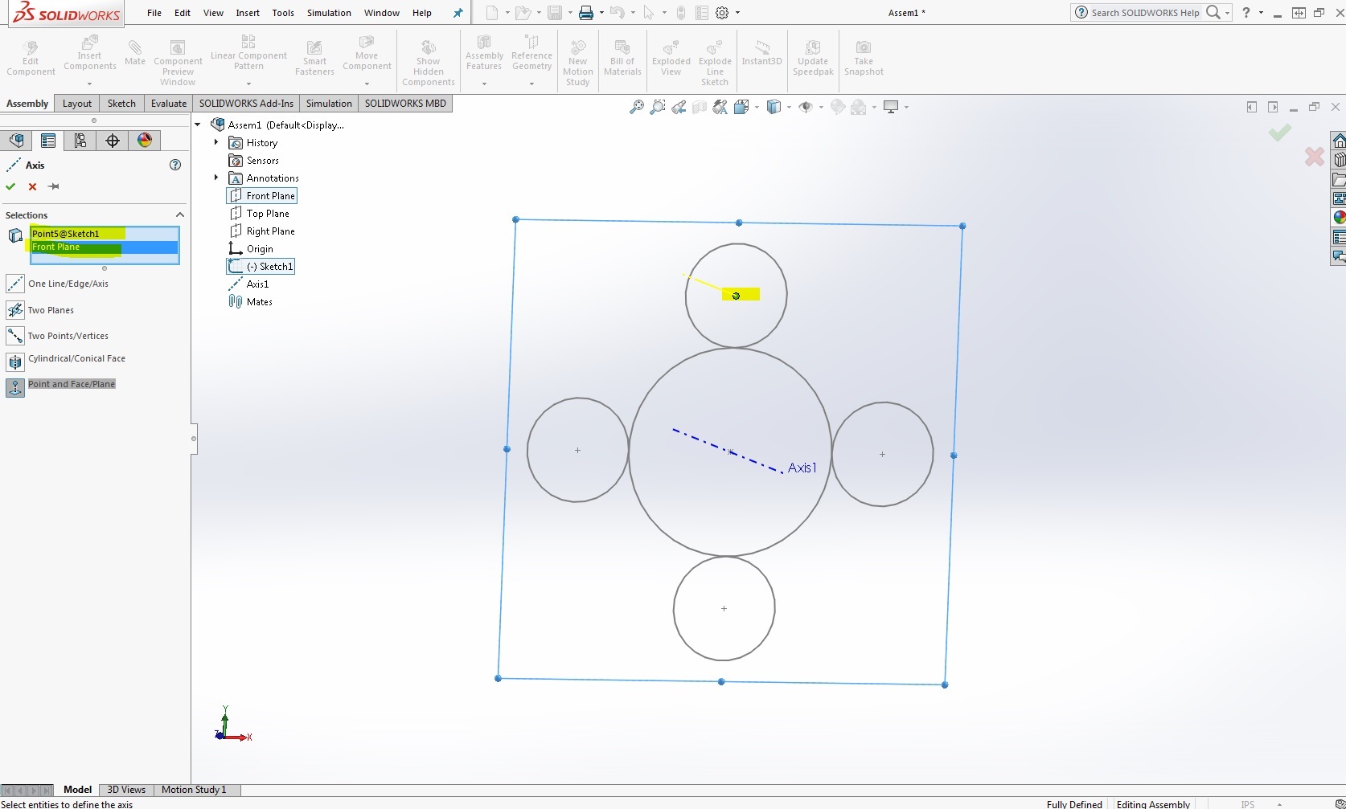Open PropertyManager tab icon

(48, 141)
